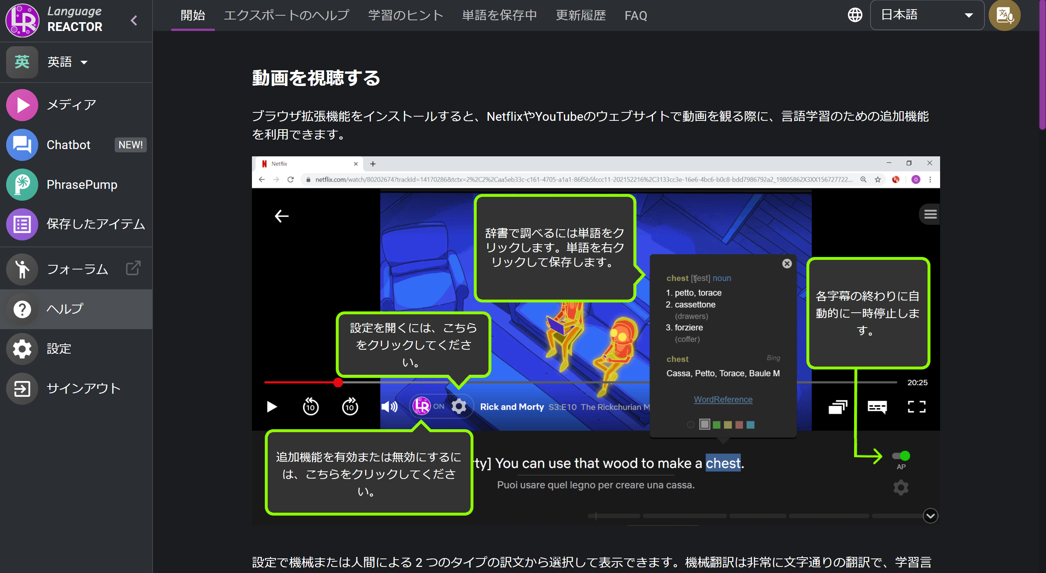This screenshot has height=573, width=1046.
Task: Click the volume speaker icon in the player
Action: (389, 406)
